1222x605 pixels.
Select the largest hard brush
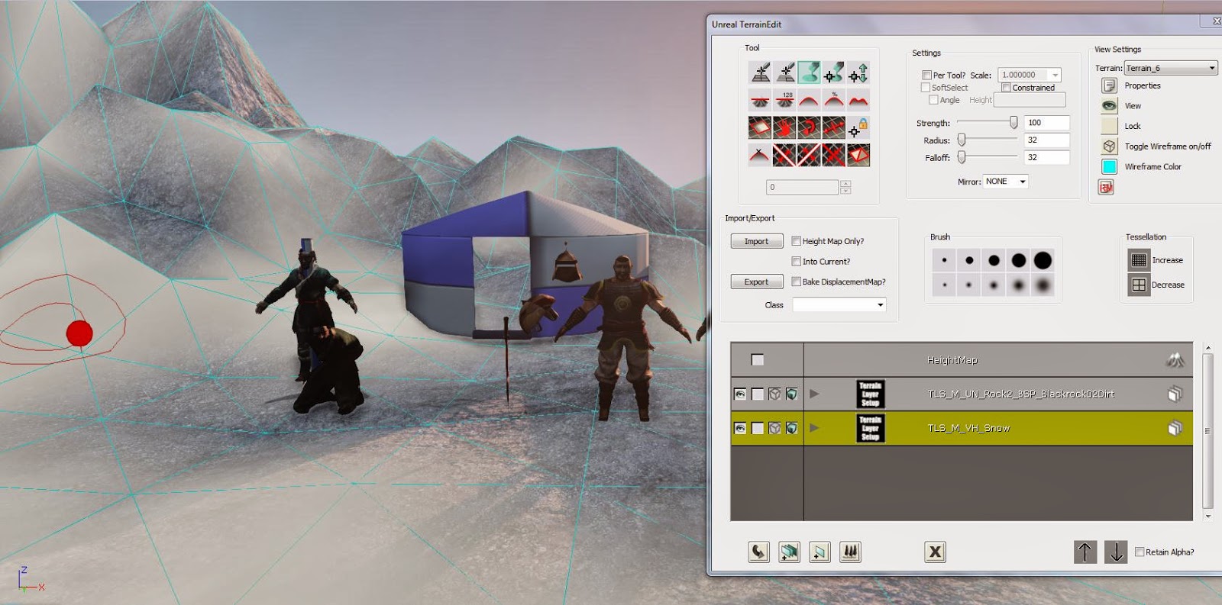tap(1043, 261)
